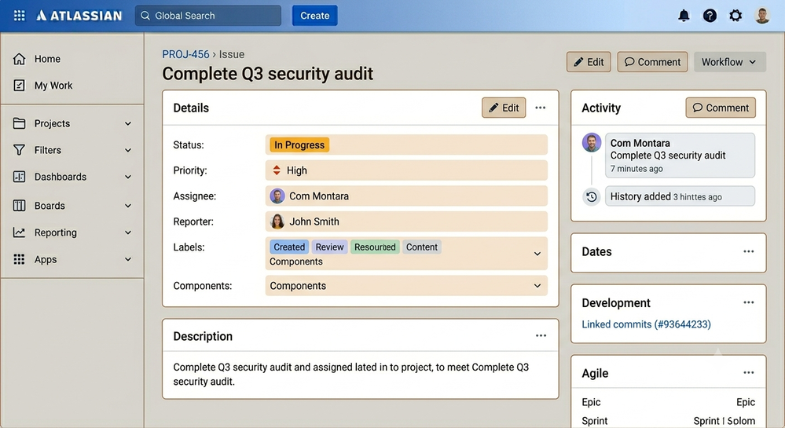
Task: Click the Atlassian logo
Action: (x=79, y=16)
